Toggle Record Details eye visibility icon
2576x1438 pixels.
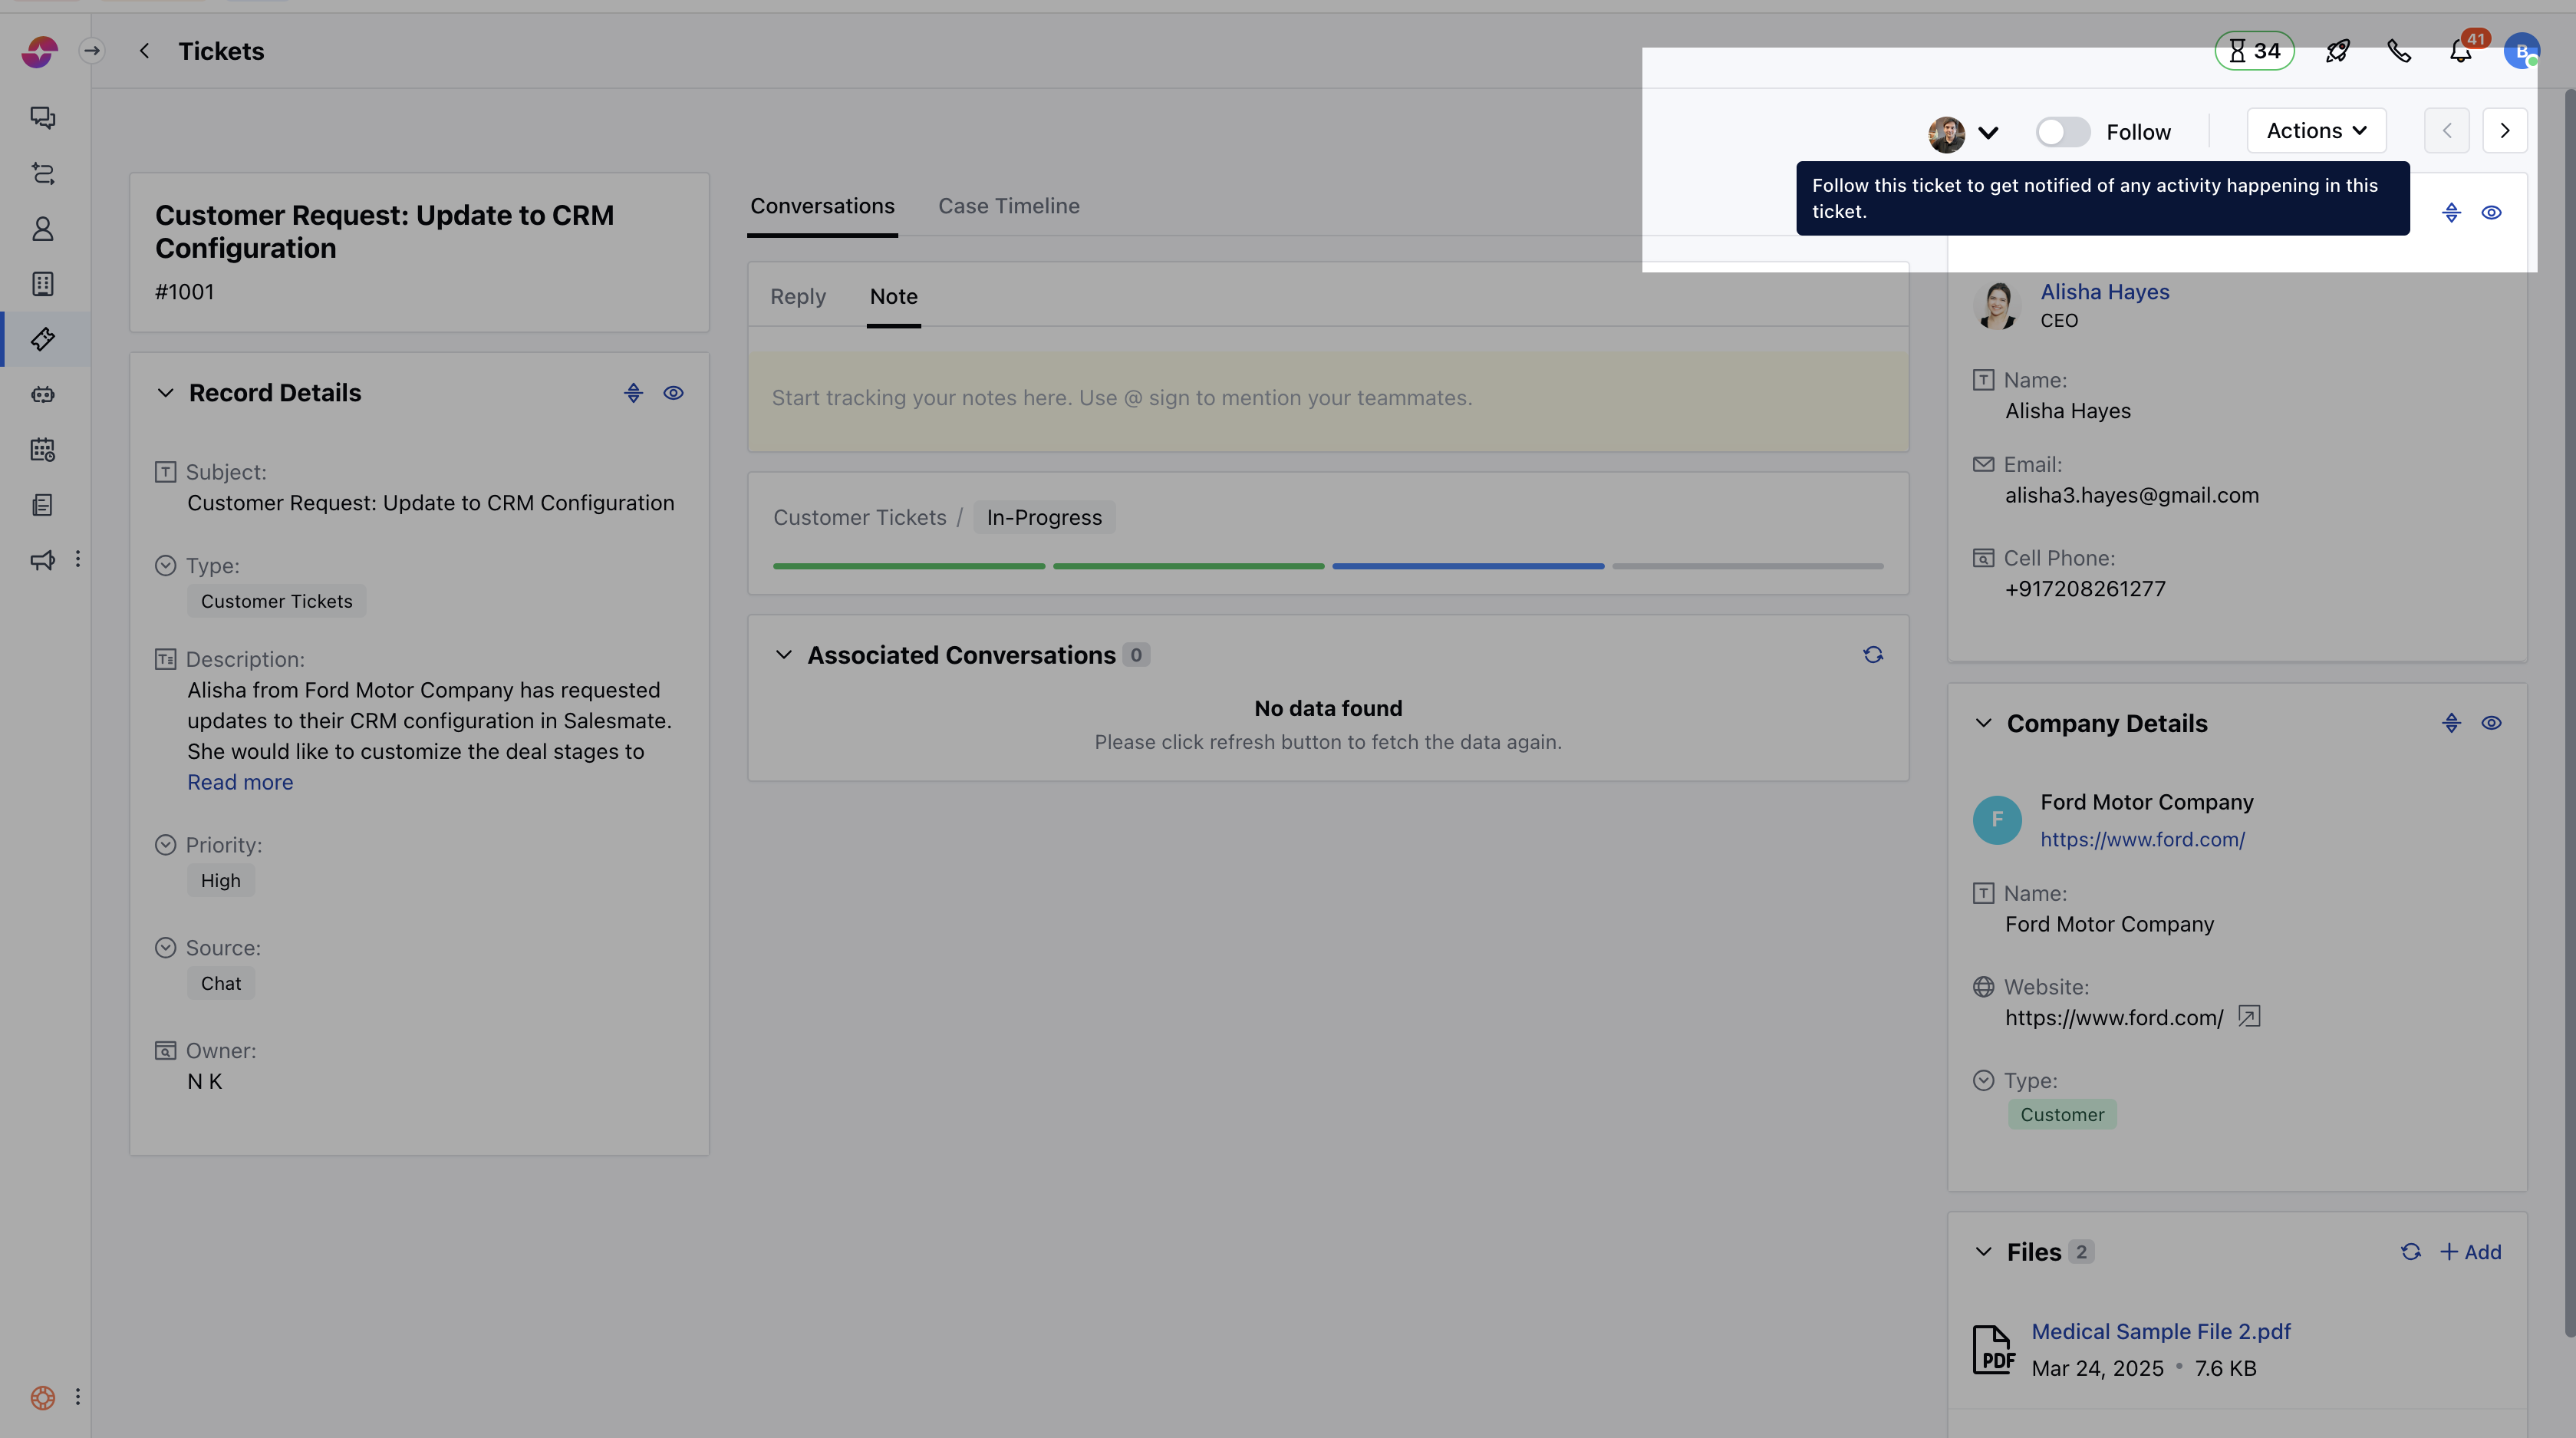673,393
